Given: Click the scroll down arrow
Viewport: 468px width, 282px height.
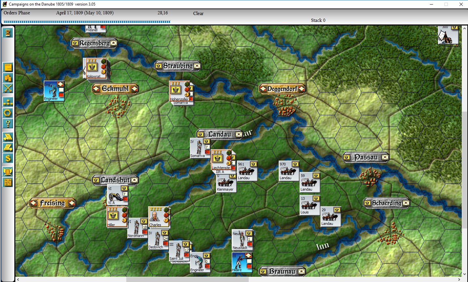Looking at the screenshot, I should (x=465, y=274).
